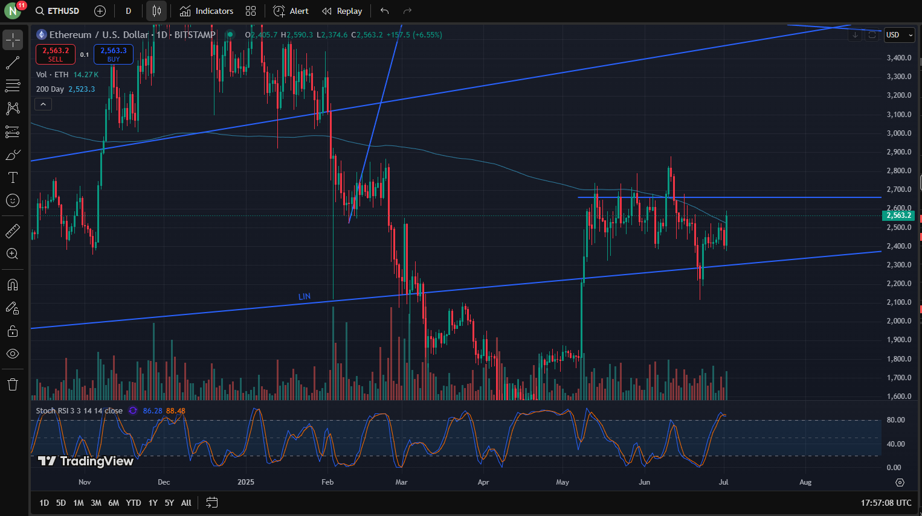922x516 pixels.
Task: Select the 200 Day moving average label
Action: click(x=50, y=89)
